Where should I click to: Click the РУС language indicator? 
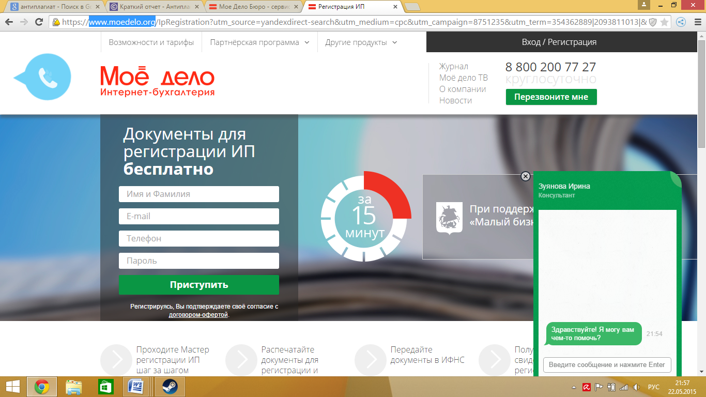point(654,387)
